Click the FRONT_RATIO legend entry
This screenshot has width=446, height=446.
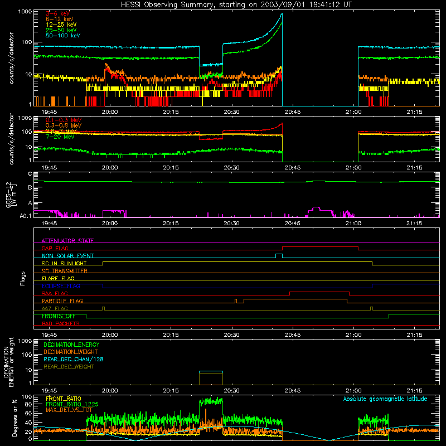(x=64, y=399)
